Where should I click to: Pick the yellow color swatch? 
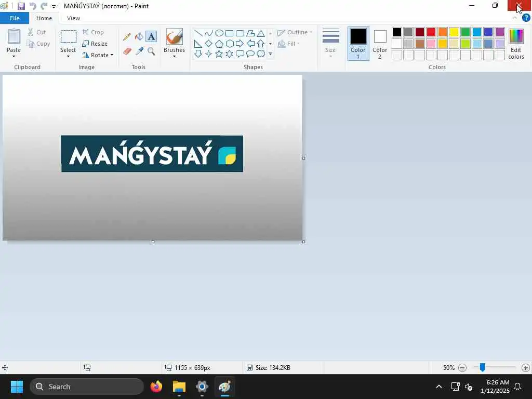454,32
